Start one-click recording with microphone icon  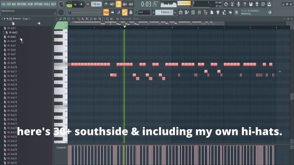point(238,4)
